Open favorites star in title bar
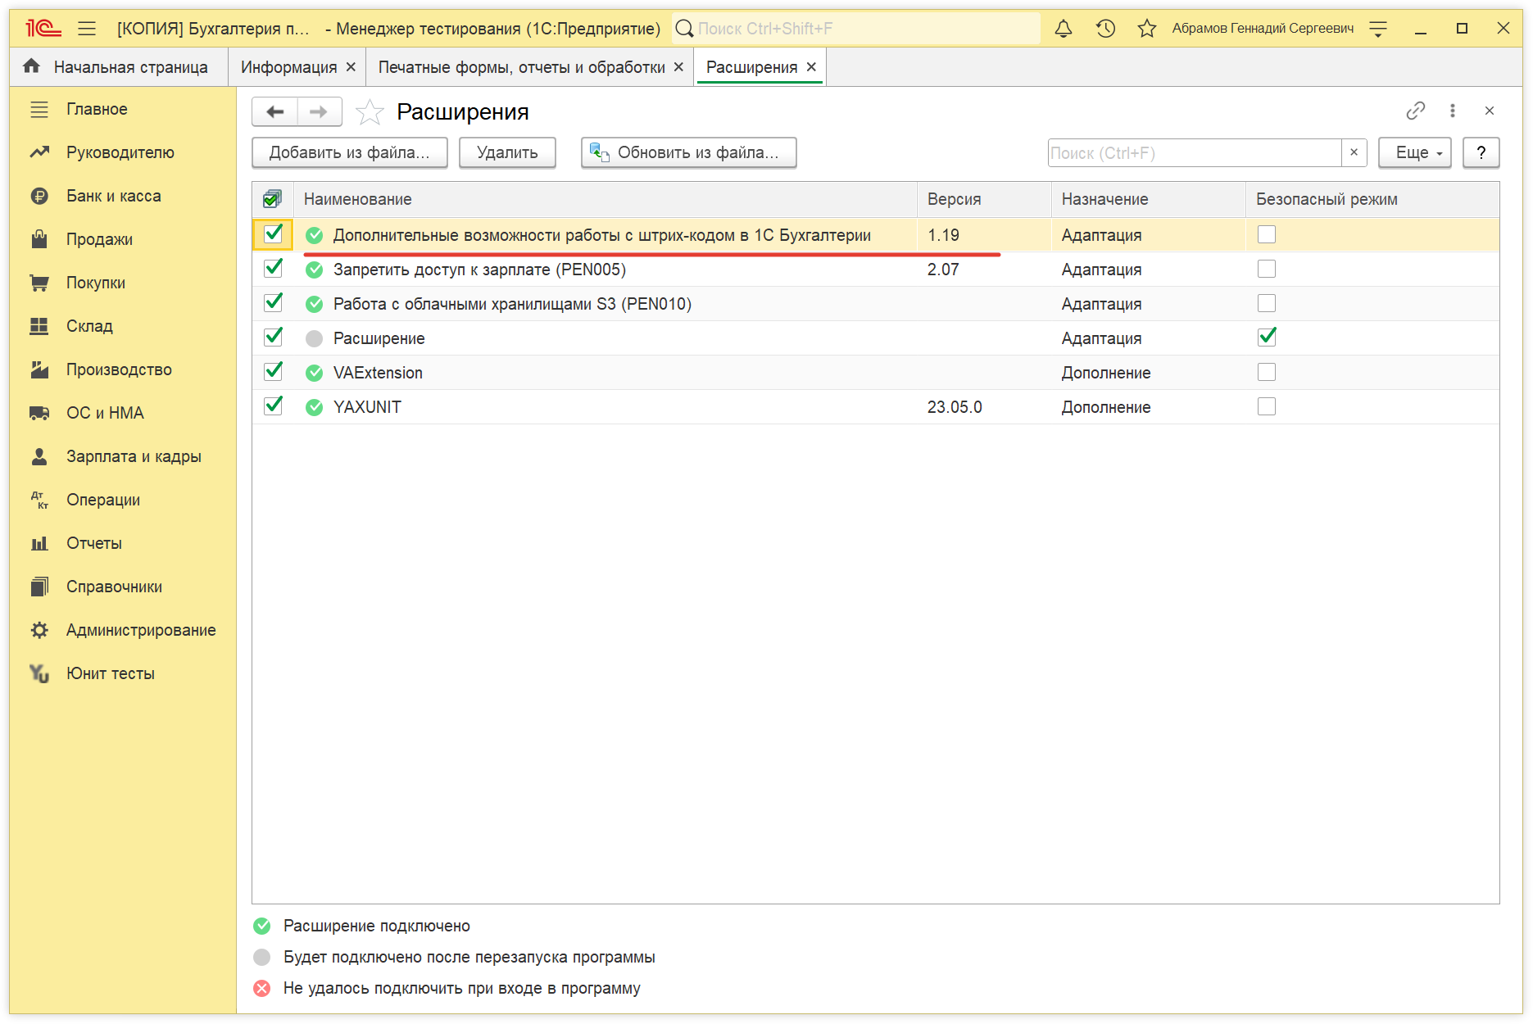 [x=1146, y=29]
